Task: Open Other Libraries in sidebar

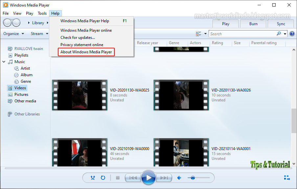Action: [24, 114]
